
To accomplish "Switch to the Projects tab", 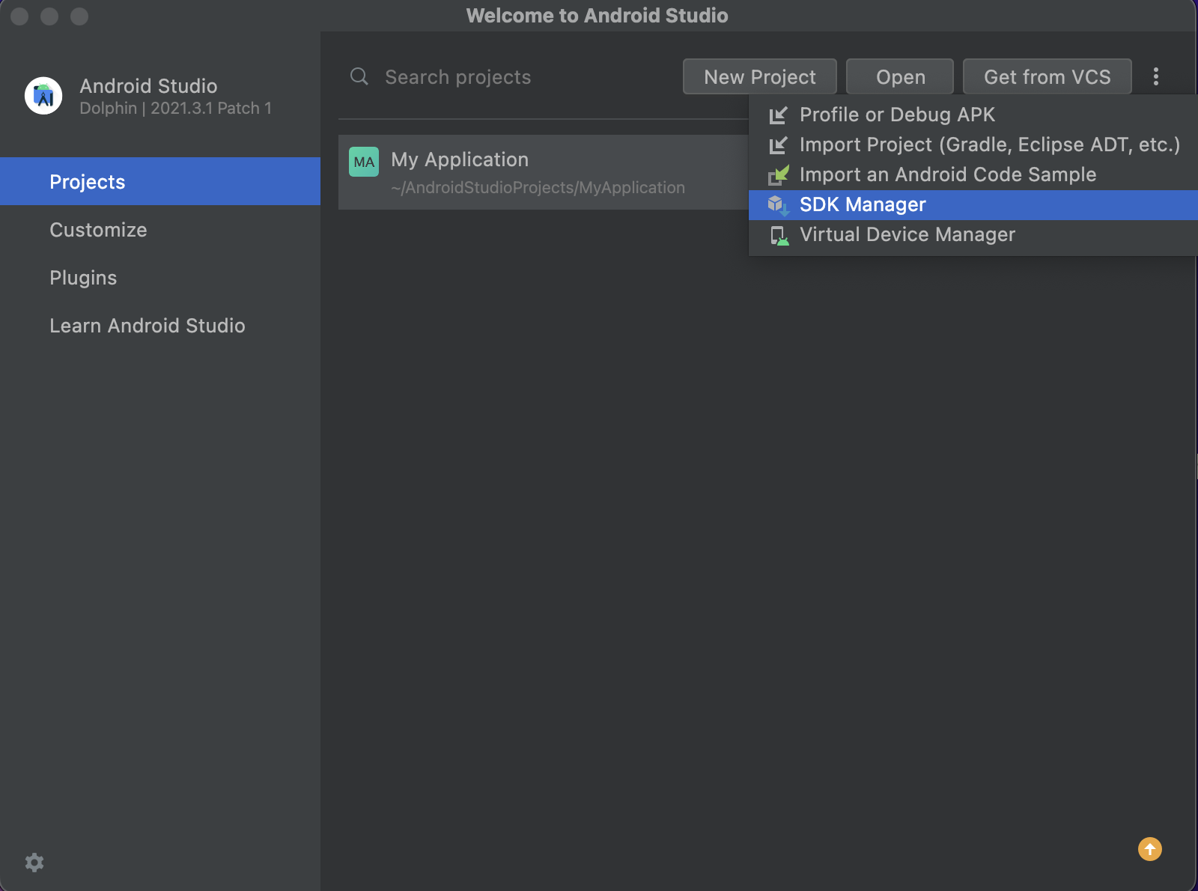I will coord(160,181).
